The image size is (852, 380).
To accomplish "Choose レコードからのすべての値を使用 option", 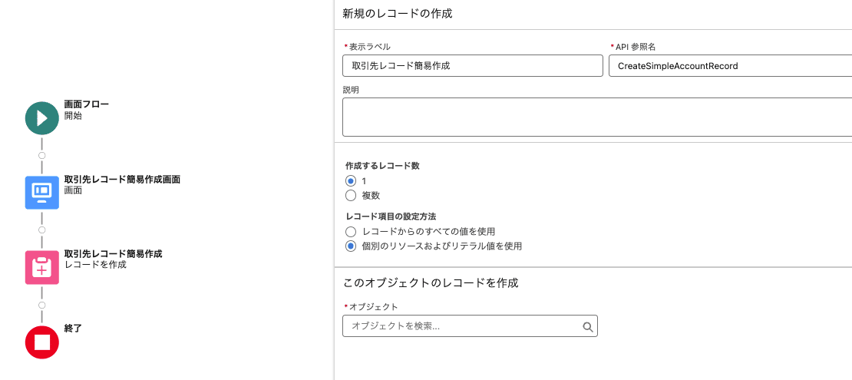I will pos(351,232).
